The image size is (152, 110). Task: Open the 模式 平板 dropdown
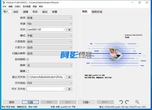50,36
